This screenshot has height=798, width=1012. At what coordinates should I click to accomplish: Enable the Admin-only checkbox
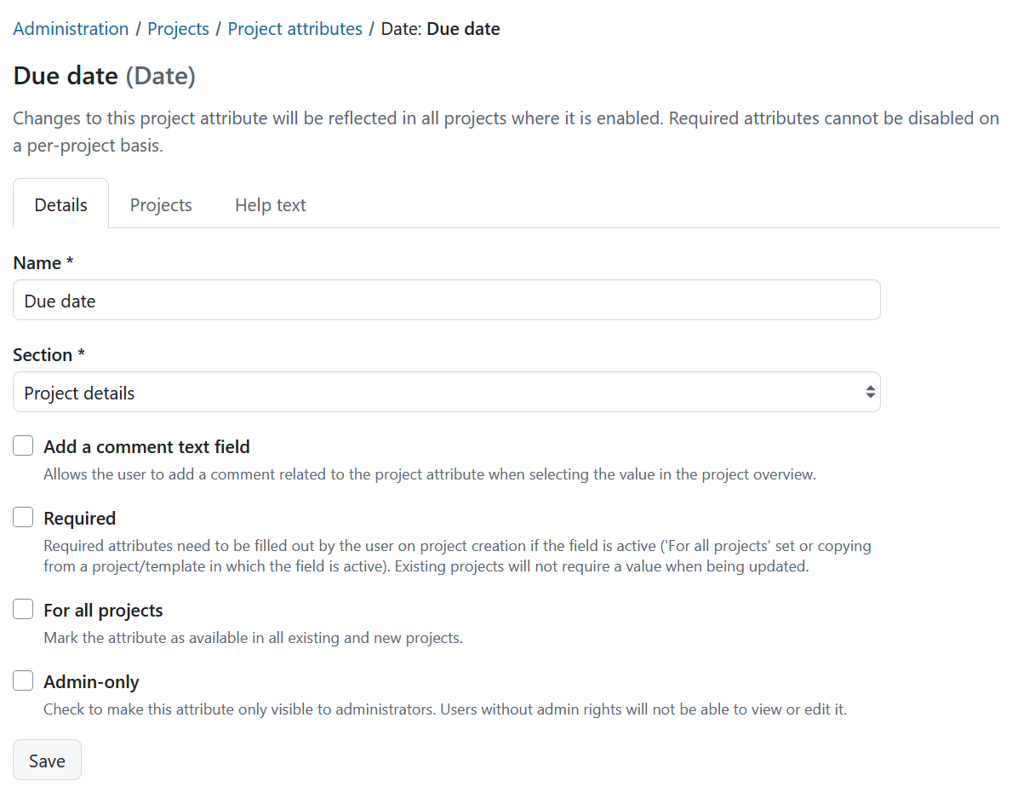click(23, 681)
